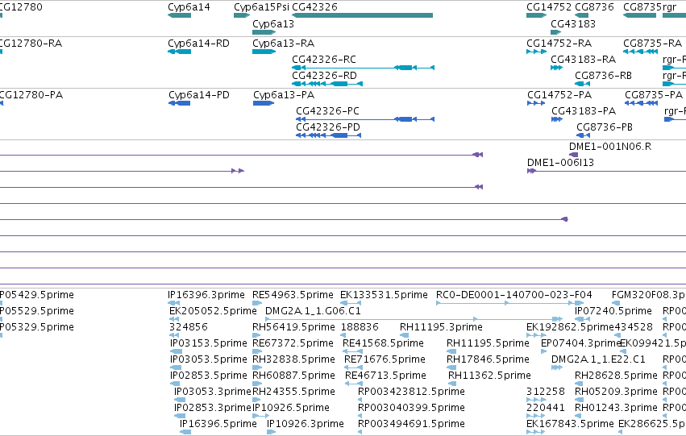Click the CG42326-PD protein label
The image size is (686, 436).
coord(328,127)
